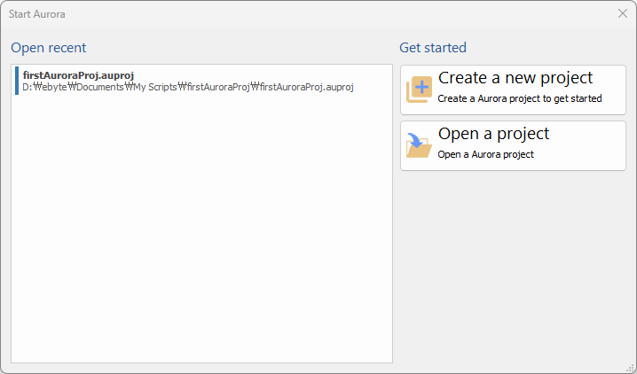
Task: Click 'Create a Aurora project to get started' subtitle
Action: (520, 98)
